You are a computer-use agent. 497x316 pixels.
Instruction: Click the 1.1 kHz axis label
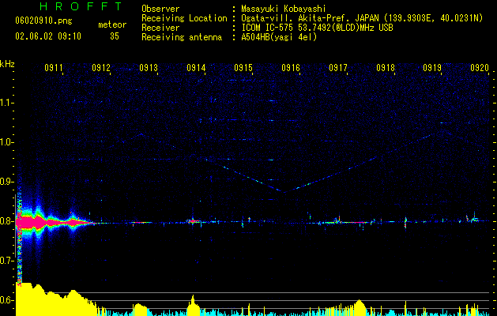(x=6, y=103)
